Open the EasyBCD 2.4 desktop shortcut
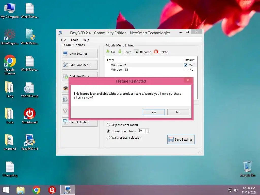Screen dimensions: 260x195 tap(29, 142)
